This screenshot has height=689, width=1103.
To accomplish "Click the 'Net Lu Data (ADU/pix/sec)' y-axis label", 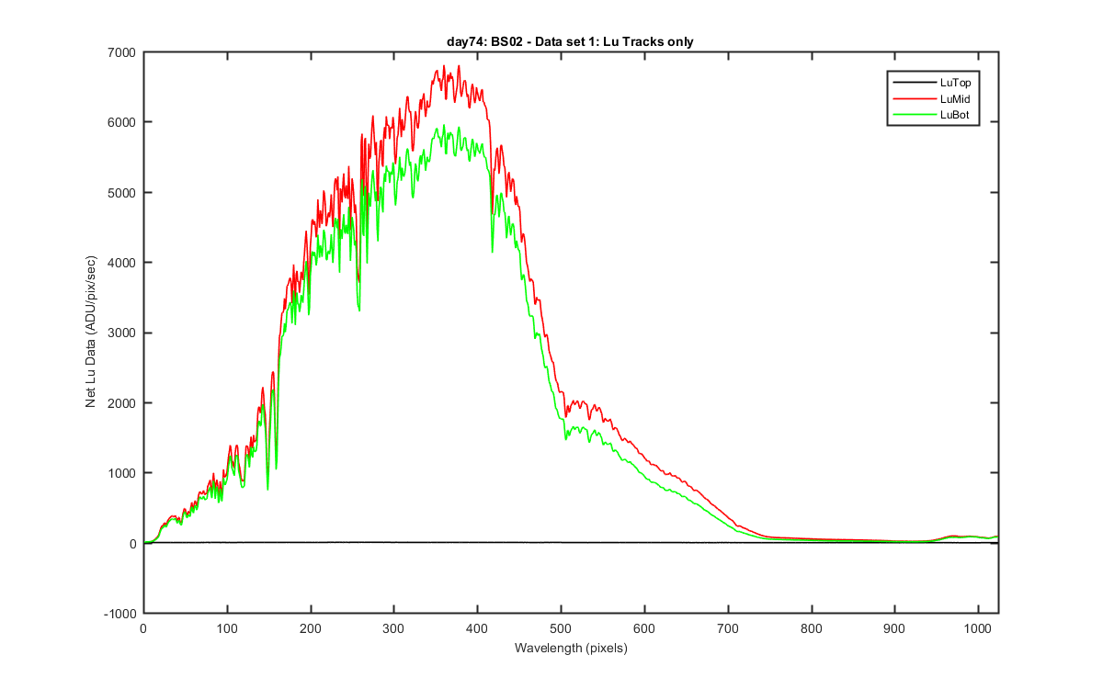I will (x=91, y=333).
